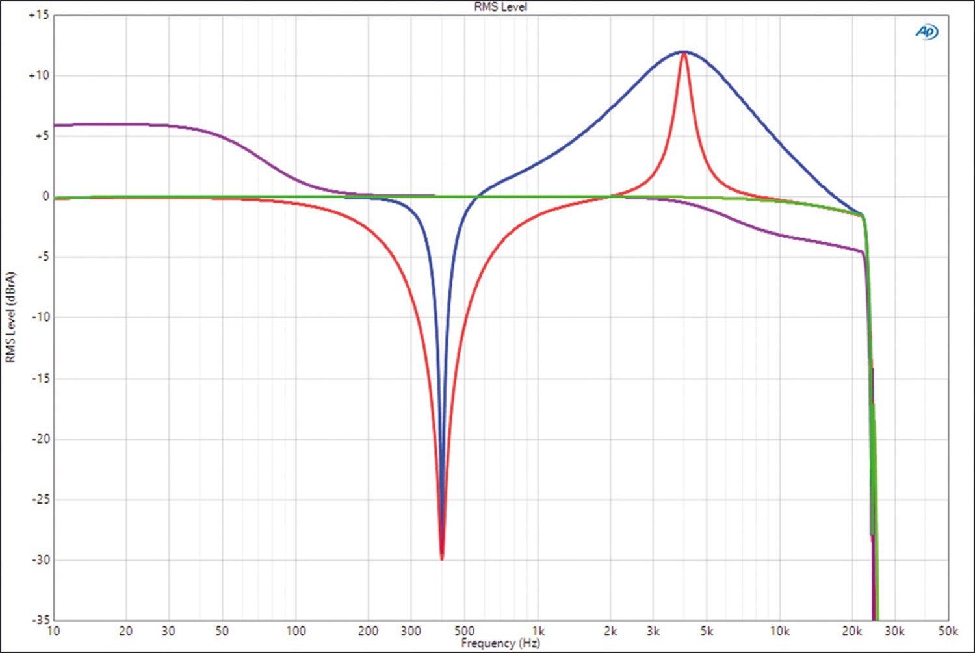Click the 1k tick label on frequency axis
975x653 pixels.
click(x=538, y=631)
